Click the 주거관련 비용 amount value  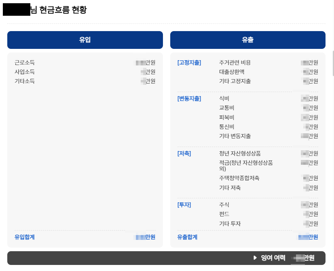click(x=309, y=63)
